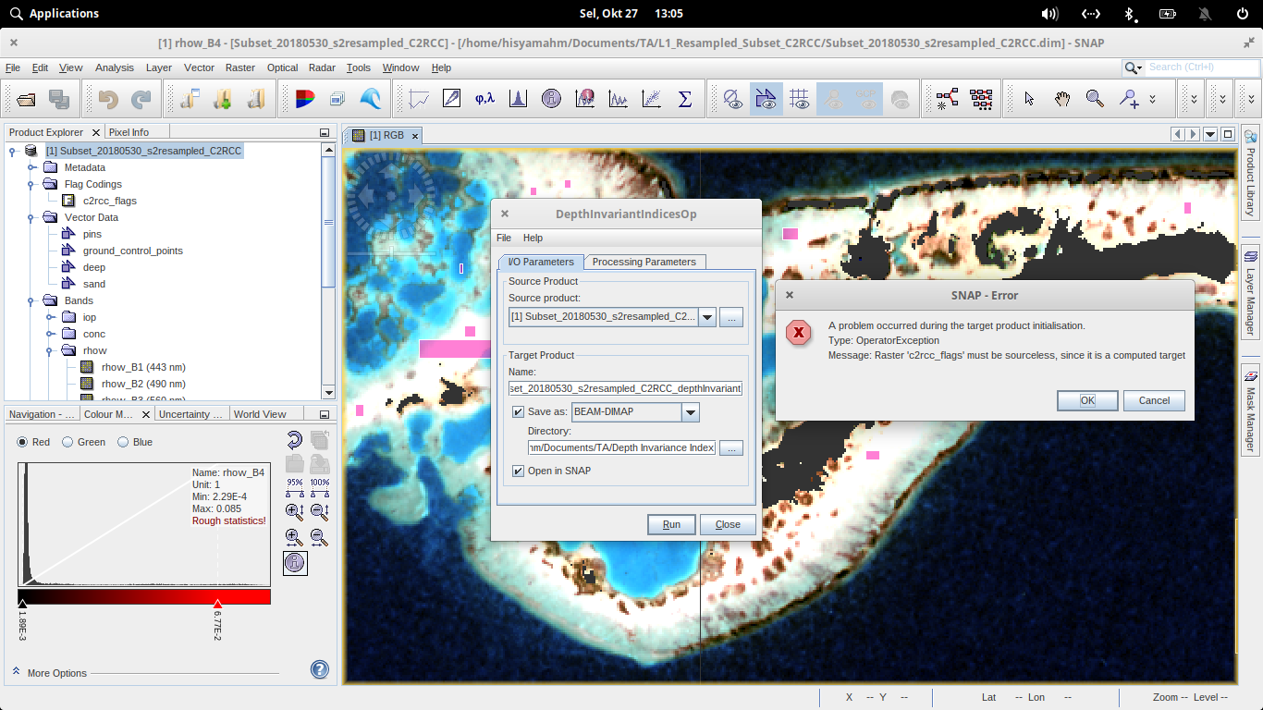1263x710 pixels.
Task: Toggle the Save as checkbox
Action: (518, 412)
